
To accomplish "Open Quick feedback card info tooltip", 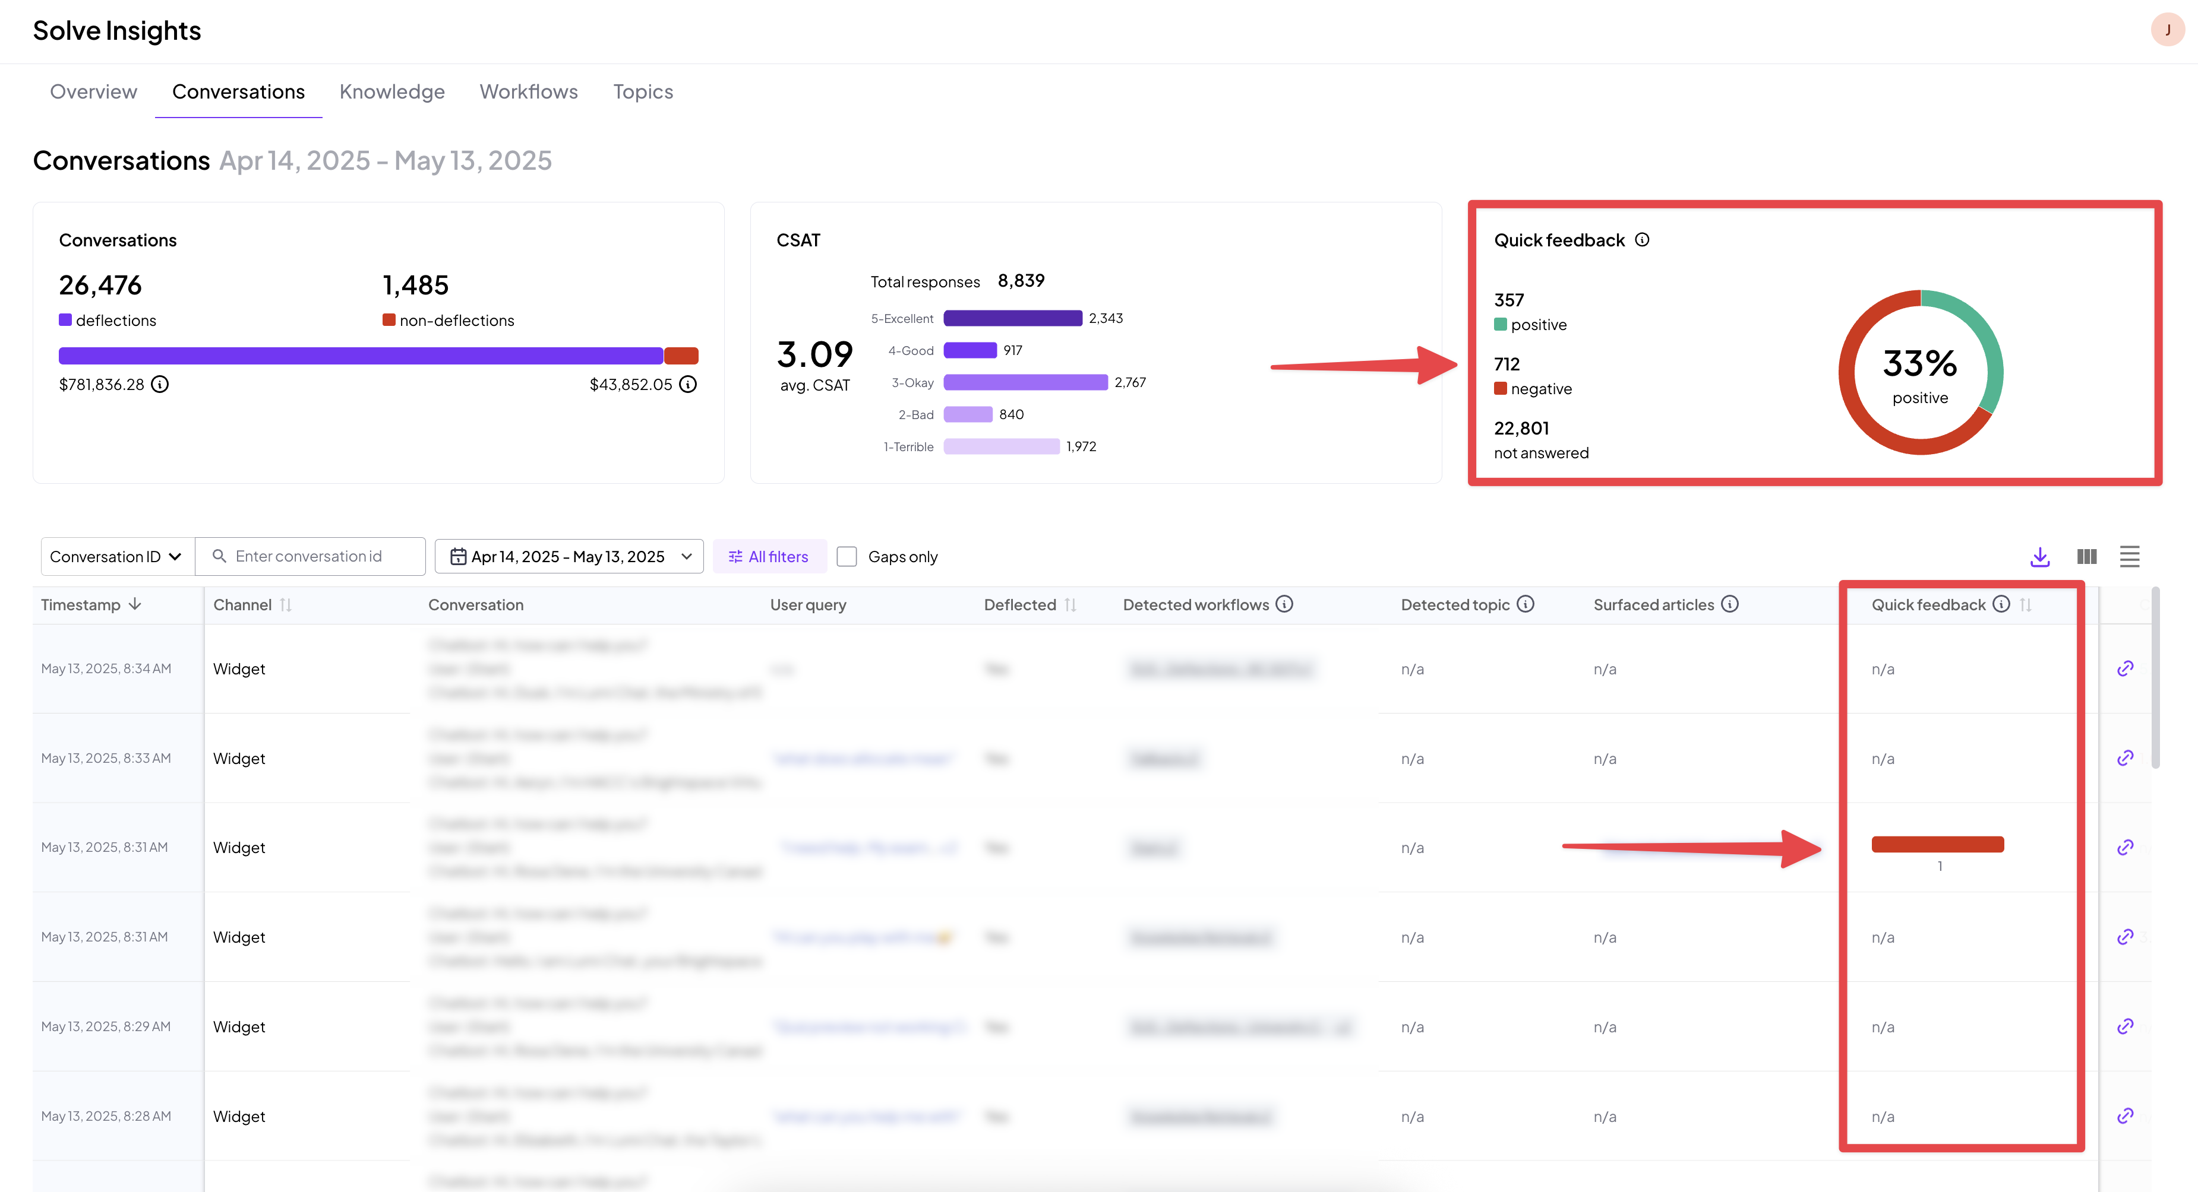I will [1642, 240].
